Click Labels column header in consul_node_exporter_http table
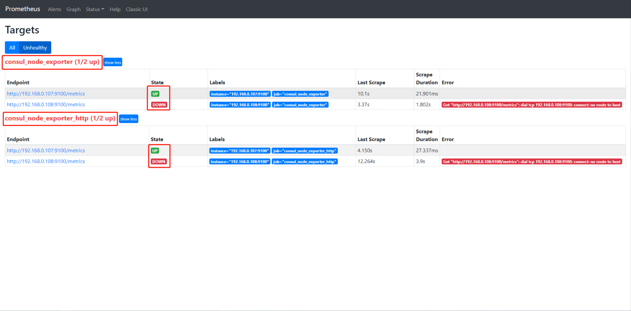 point(217,139)
